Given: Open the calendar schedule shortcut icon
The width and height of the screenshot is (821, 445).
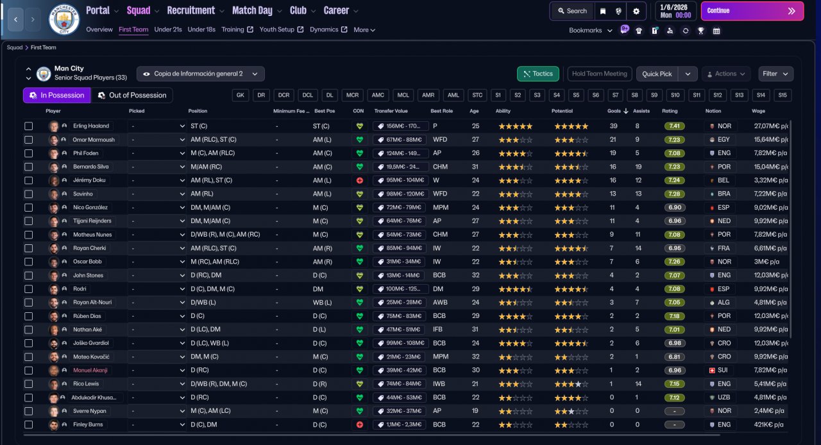Looking at the screenshot, I should coord(716,30).
